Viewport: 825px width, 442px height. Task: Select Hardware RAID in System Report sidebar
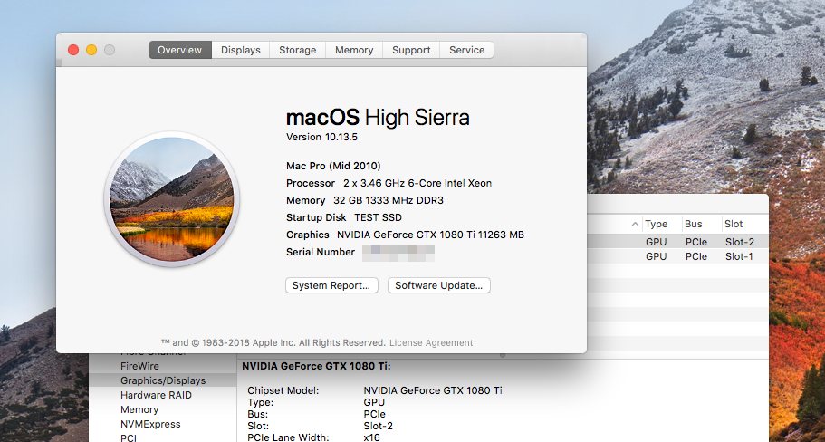pos(157,395)
